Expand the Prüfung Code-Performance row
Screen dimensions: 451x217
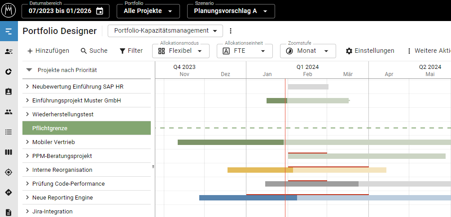27,183
